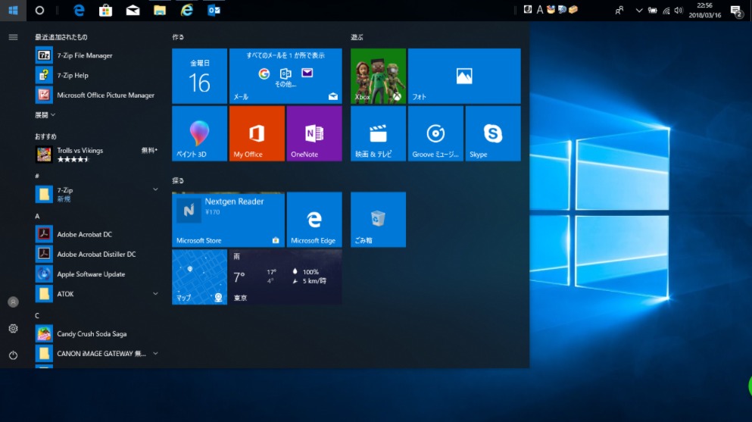Click the Windows Start button
Screen dimensions: 752x422
[13, 10]
